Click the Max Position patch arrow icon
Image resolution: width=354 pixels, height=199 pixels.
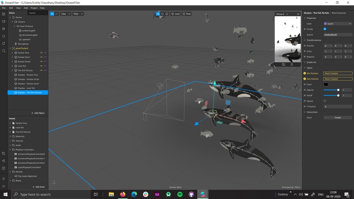(x=305, y=79)
